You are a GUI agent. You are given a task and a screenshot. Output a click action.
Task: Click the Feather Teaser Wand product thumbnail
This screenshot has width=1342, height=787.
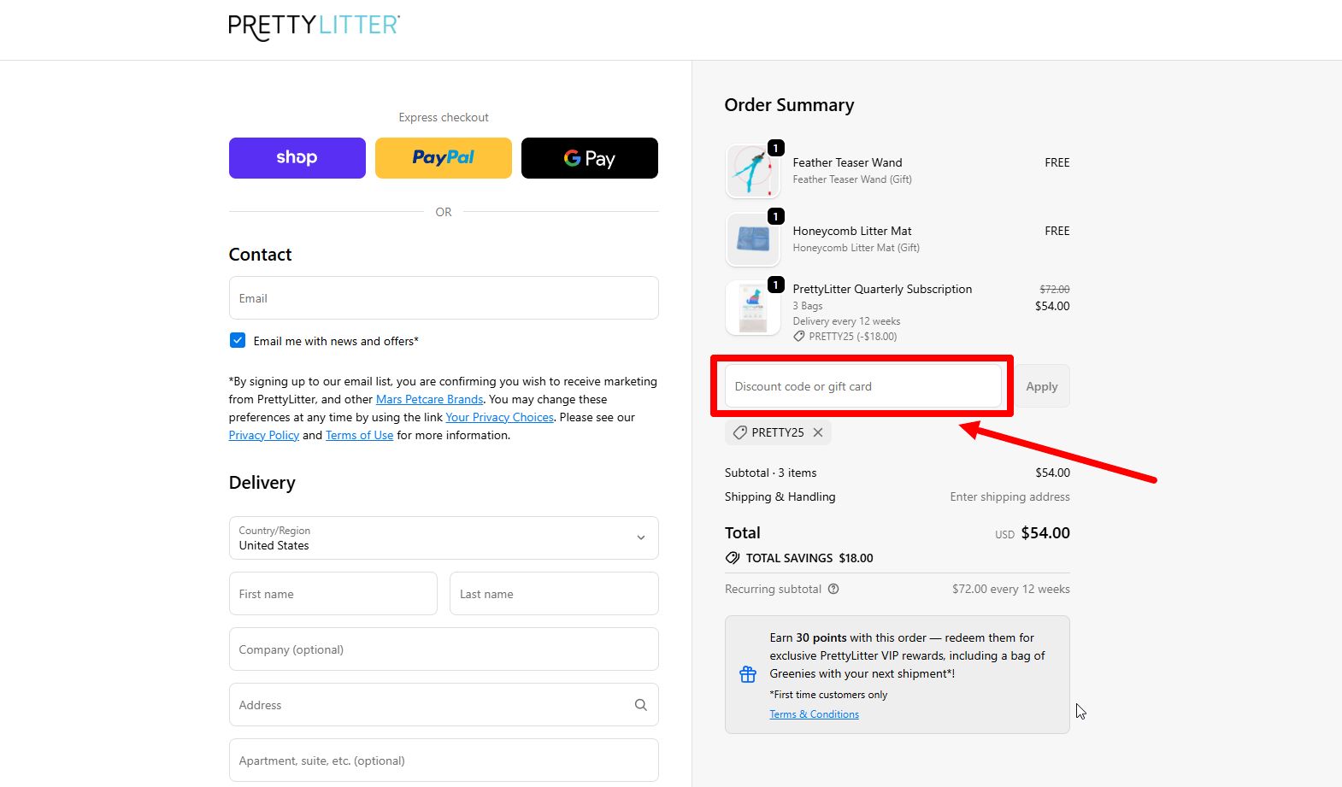752,170
